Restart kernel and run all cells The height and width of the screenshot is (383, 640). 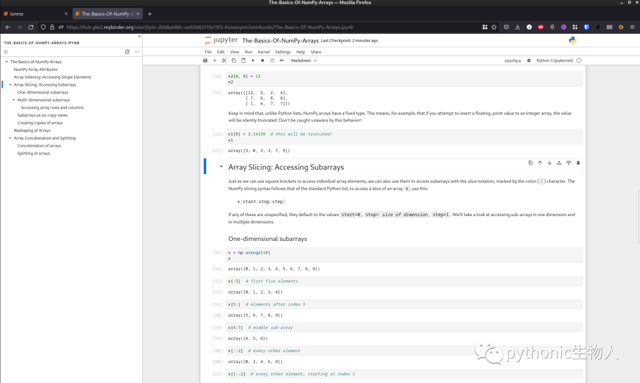[281, 60]
